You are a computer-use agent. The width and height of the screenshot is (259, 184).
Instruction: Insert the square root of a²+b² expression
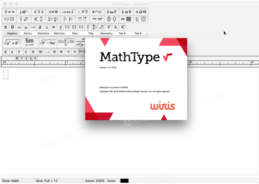[x=12, y=42]
